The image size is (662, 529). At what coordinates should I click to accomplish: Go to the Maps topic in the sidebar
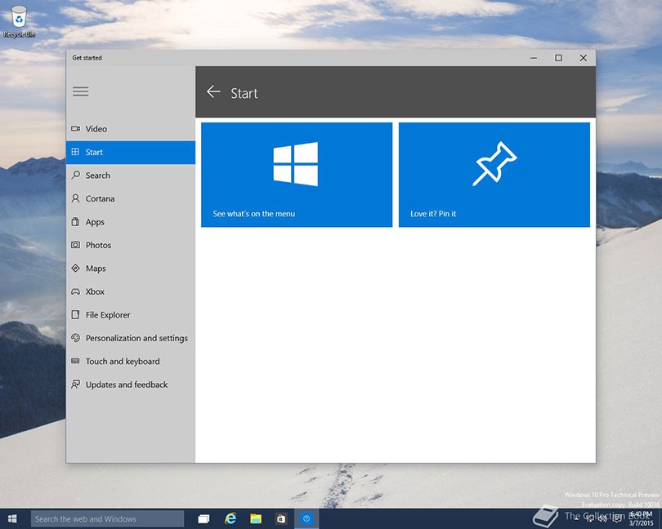point(131,269)
